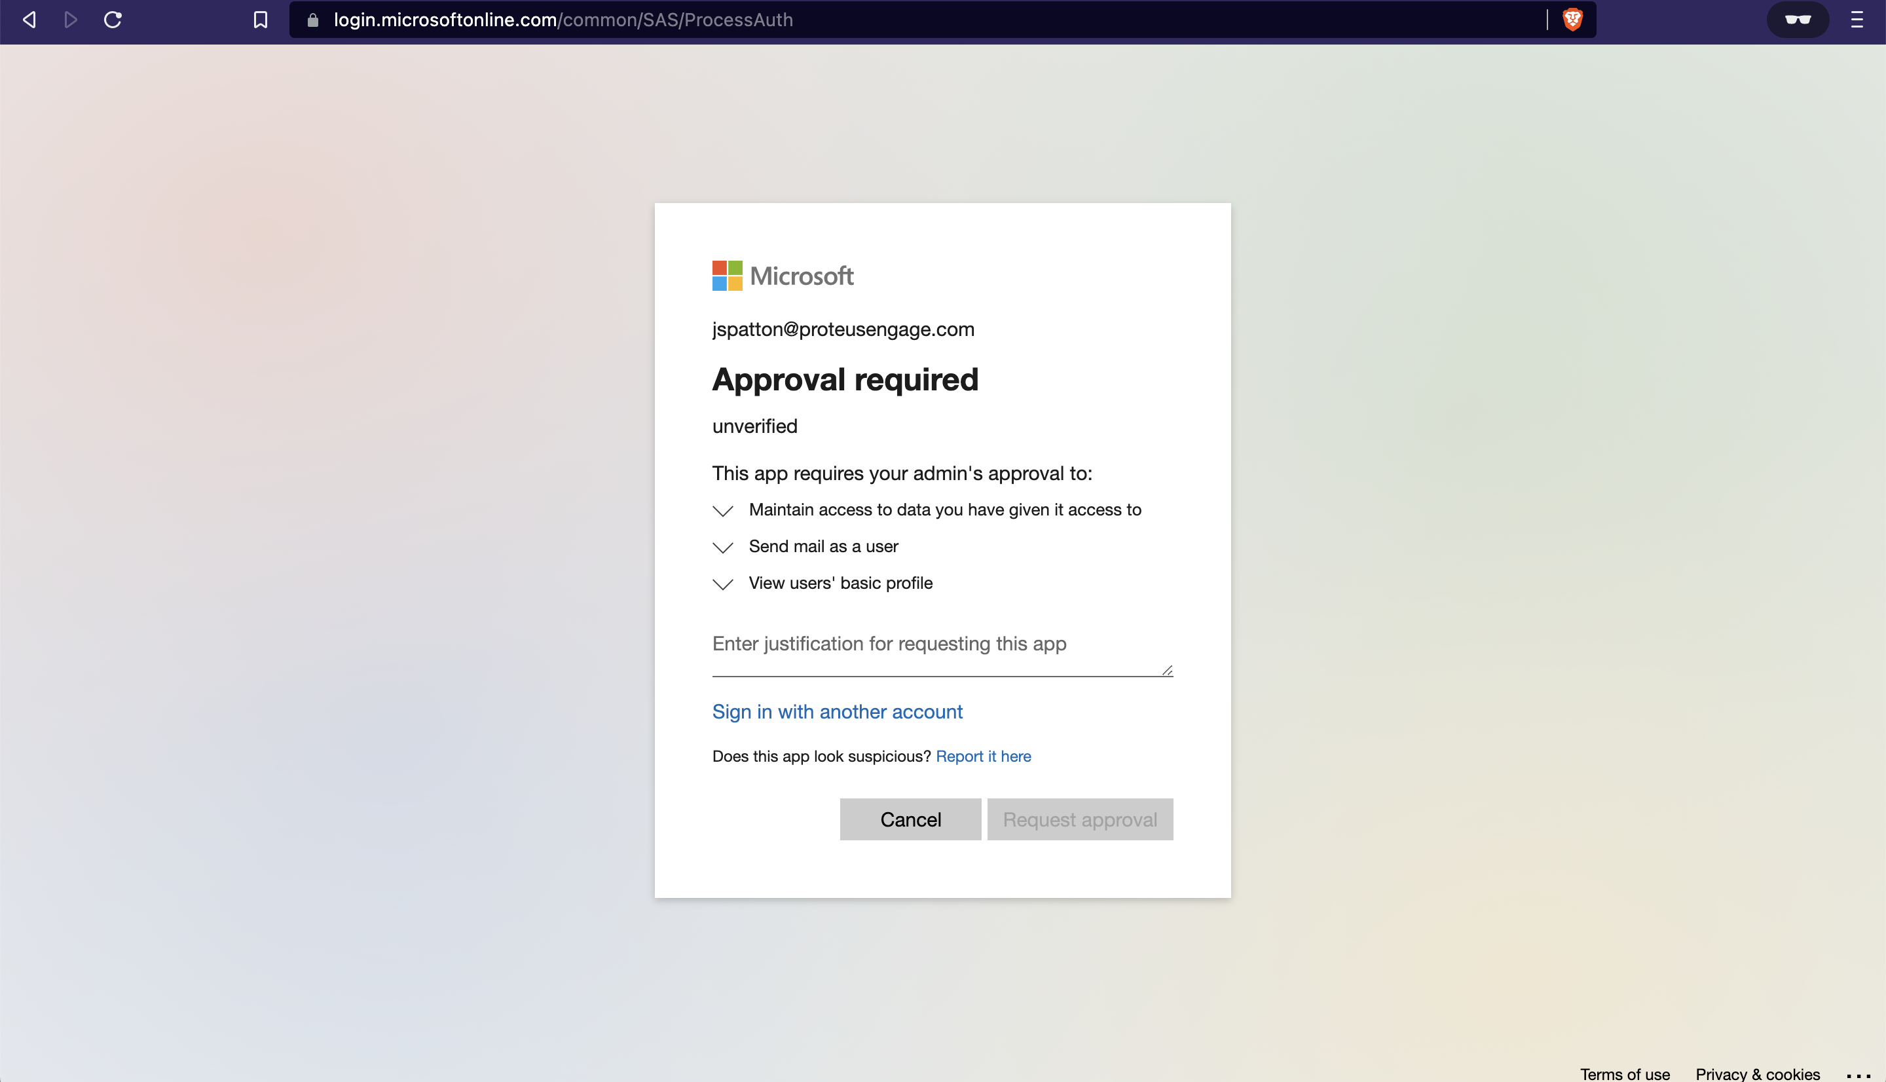
Task: Open Brave Shields lion icon
Action: coord(1572,20)
